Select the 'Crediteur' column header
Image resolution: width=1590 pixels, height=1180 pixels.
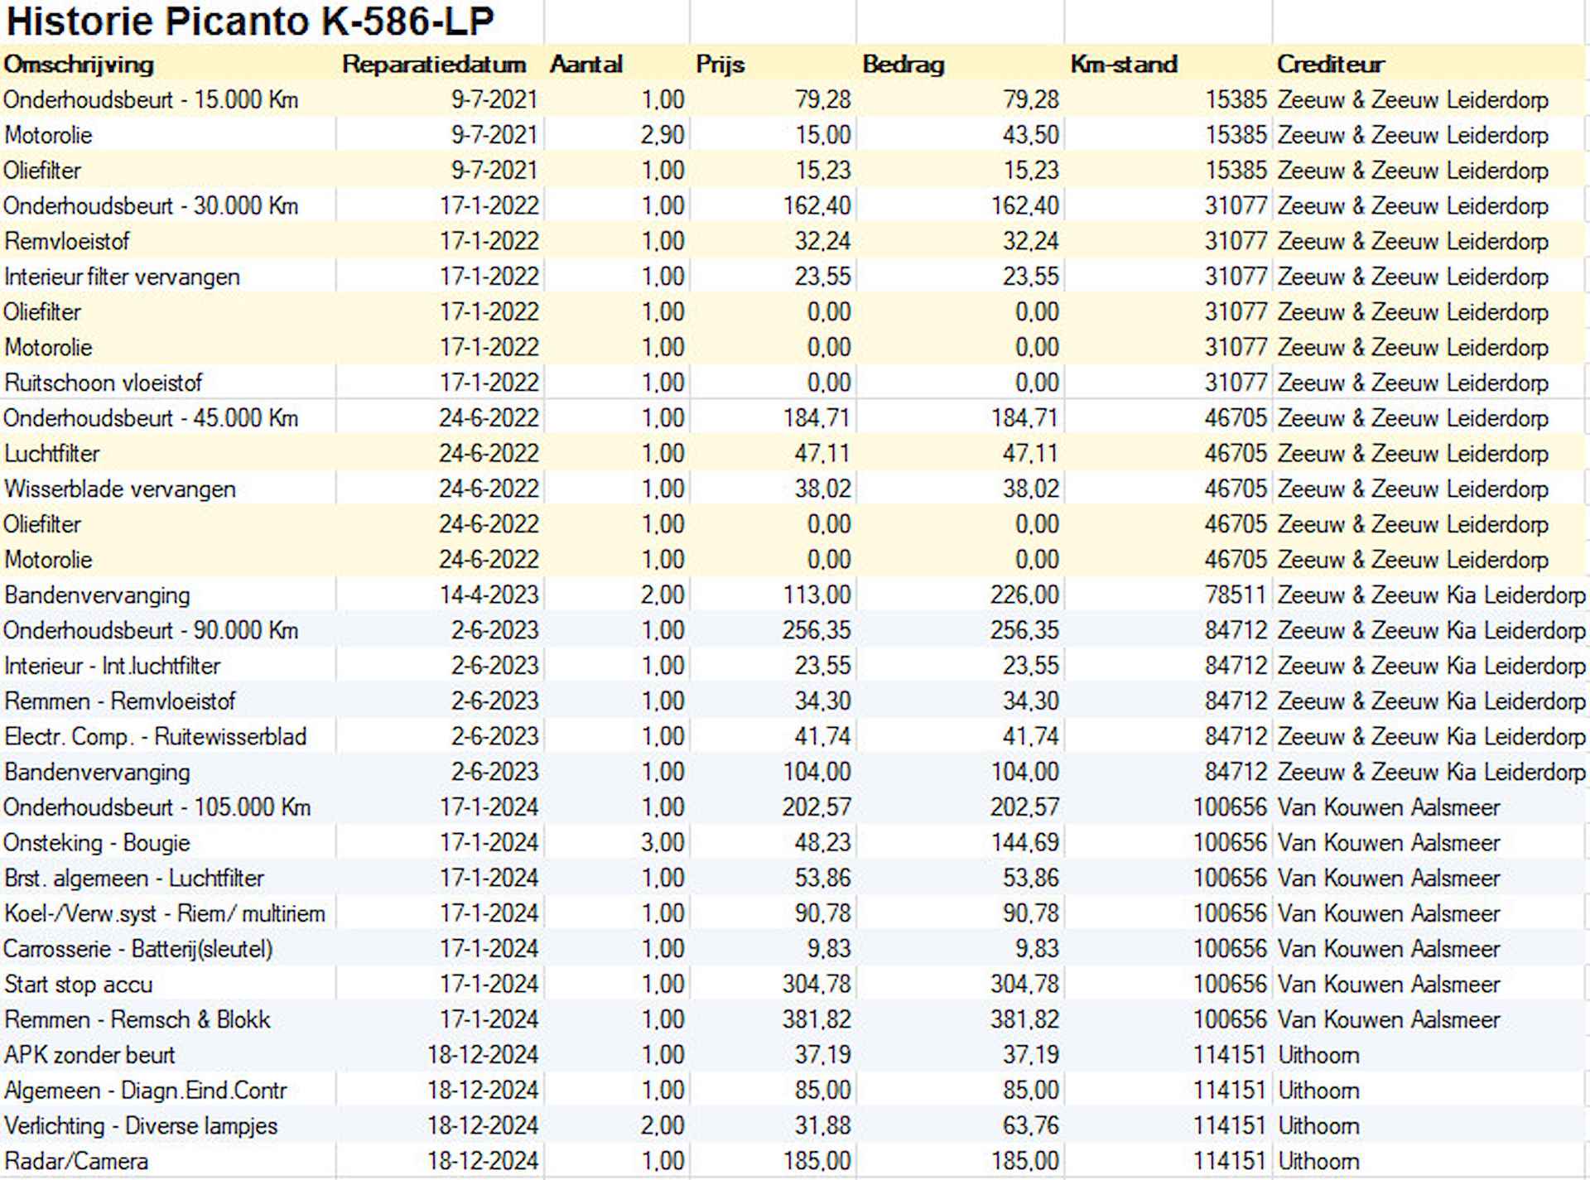pos(1331,65)
